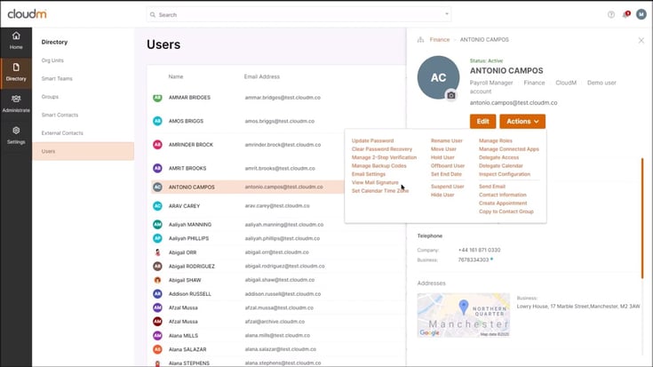Select Addison RUSSELL user row
The height and width of the screenshot is (367, 653).
tap(278, 293)
